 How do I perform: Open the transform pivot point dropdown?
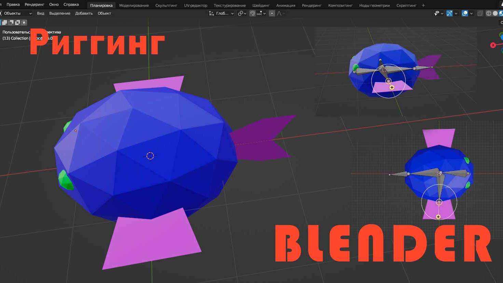[242, 13]
